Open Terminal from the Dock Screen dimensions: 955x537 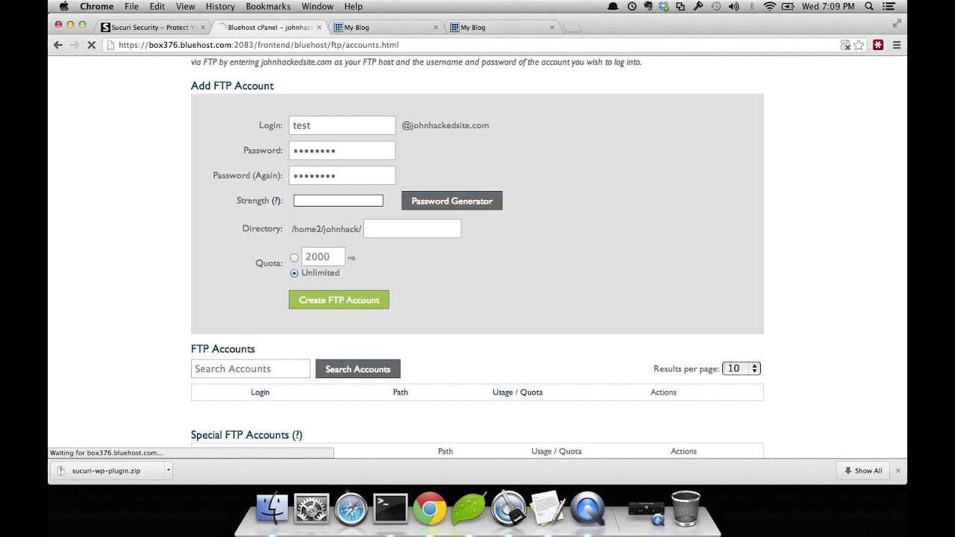(390, 509)
